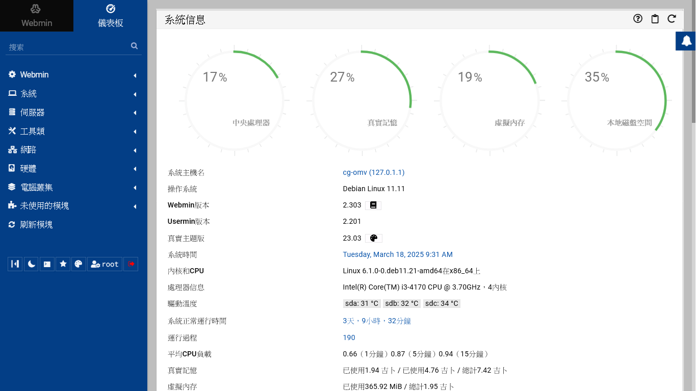
Task: Click the 系統信息 panel title
Action: click(x=185, y=20)
